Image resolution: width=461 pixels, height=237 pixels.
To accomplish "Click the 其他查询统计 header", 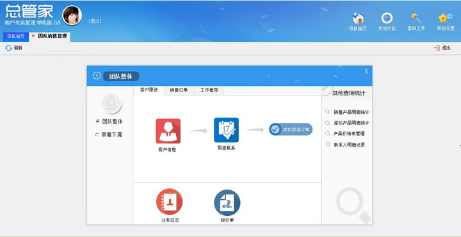I will pyautogui.click(x=349, y=94).
